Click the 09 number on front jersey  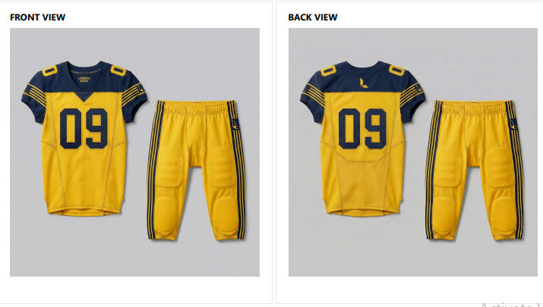tap(84, 128)
